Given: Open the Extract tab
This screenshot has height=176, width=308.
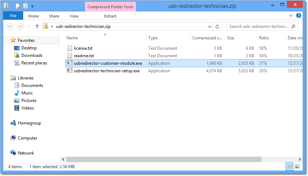Looking at the screenshot, I should pos(110,16).
